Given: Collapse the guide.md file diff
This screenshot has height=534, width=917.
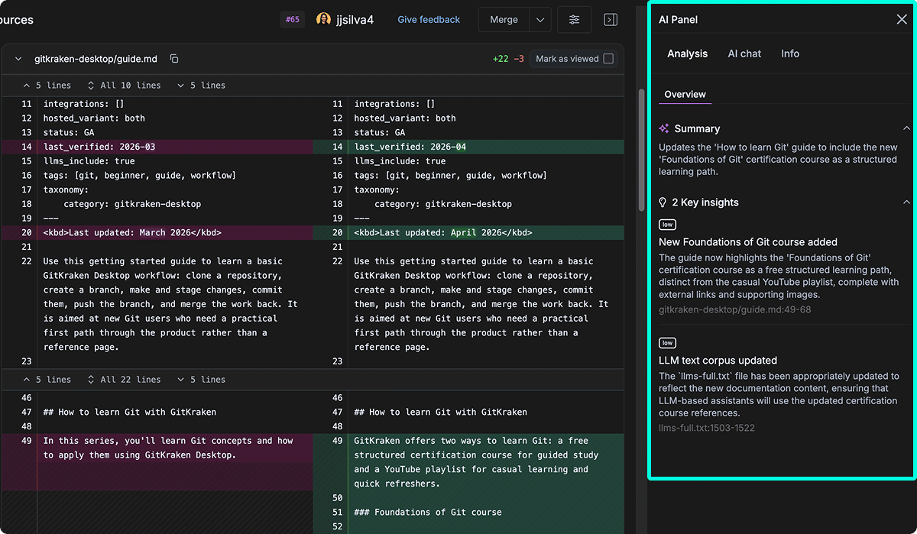Looking at the screenshot, I should 18,59.
